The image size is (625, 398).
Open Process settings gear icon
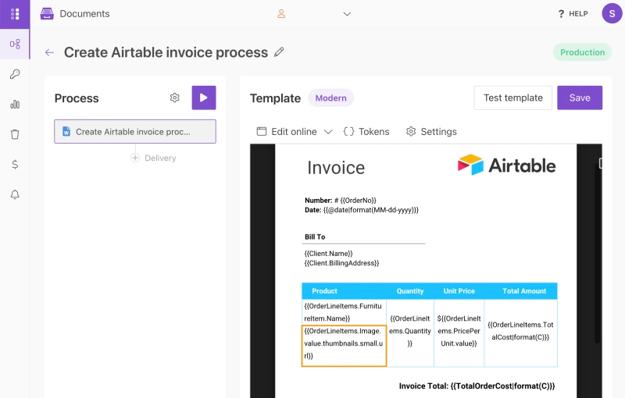(174, 98)
